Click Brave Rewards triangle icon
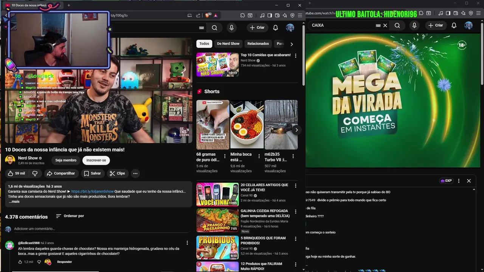Screen dimensions: 484x272 tap(216, 15)
